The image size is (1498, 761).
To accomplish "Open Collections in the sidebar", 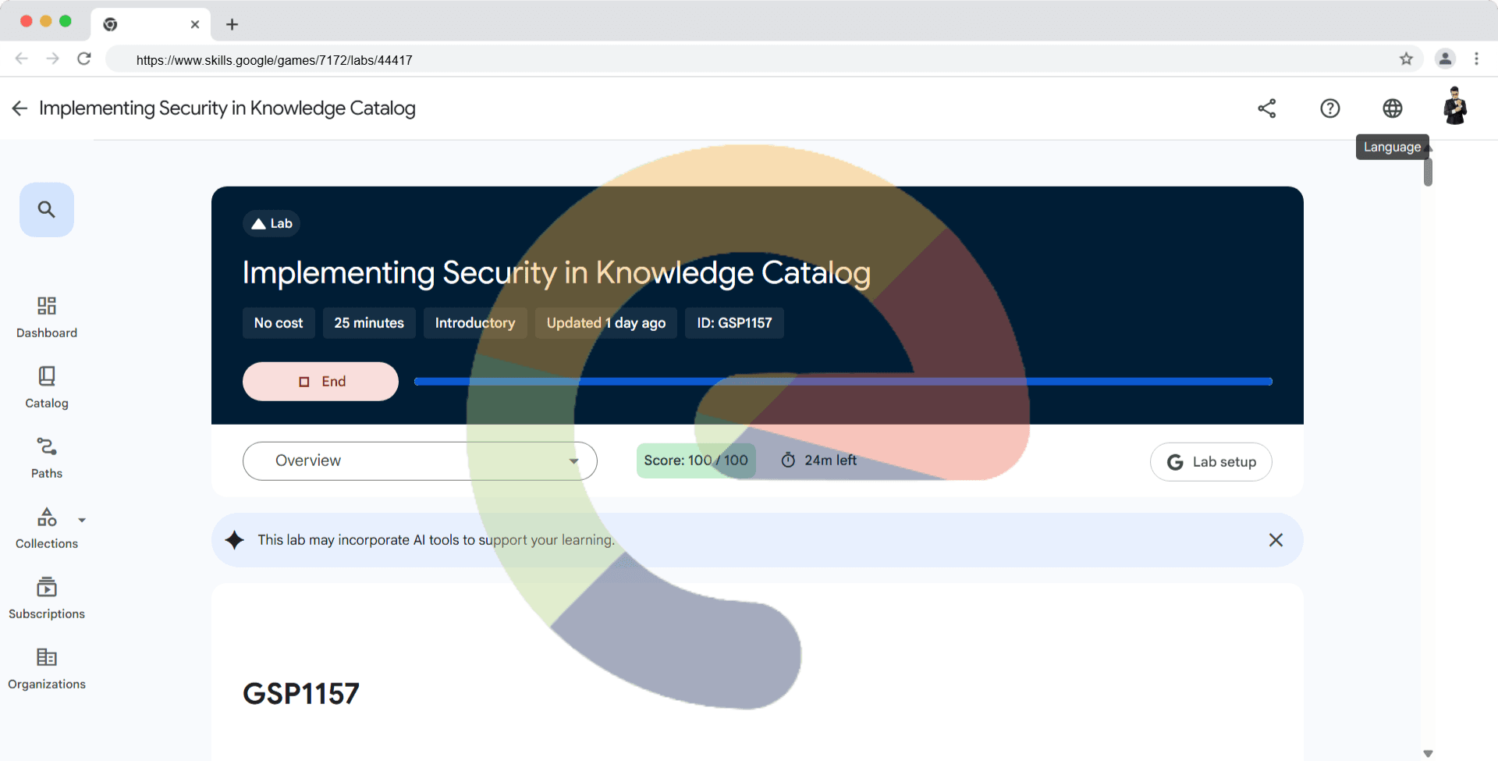I will click(x=47, y=528).
